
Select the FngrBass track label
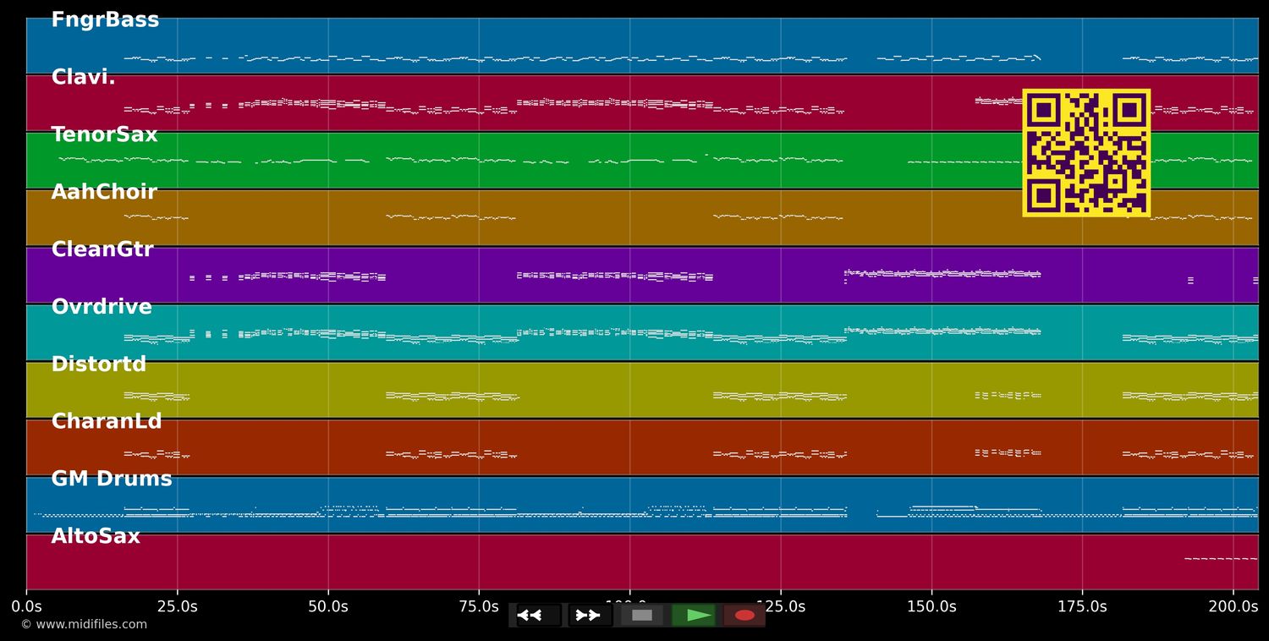(x=105, y=19)
